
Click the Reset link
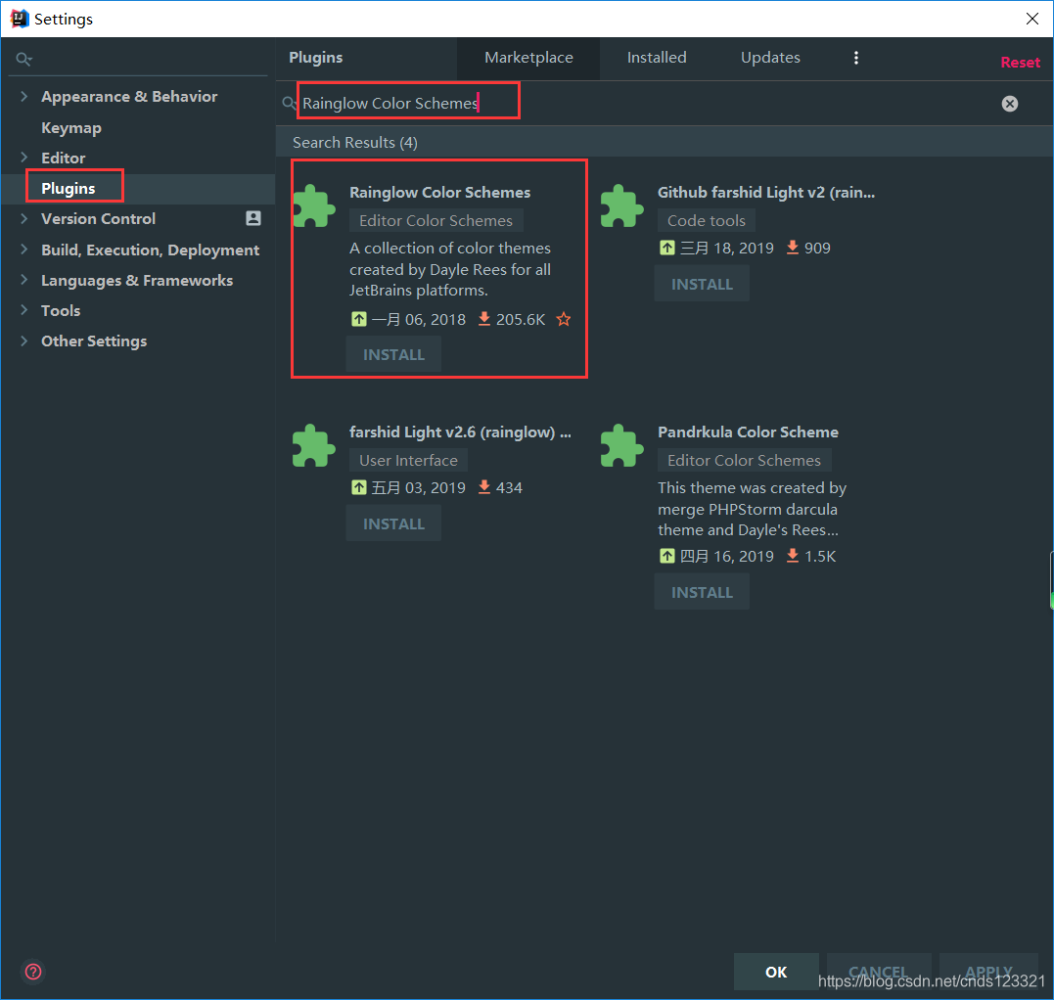tap(1020, 63)
